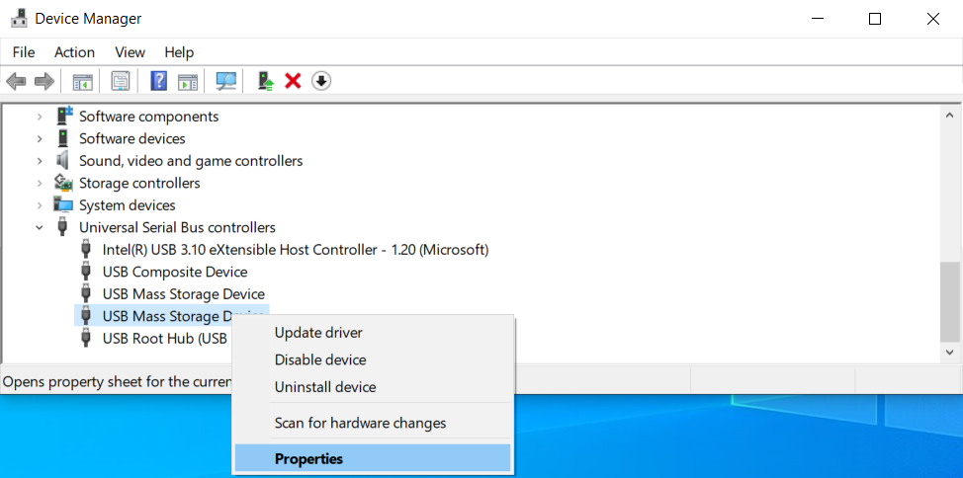Image resolution: width=963 pixels, height=478 pixels.
Task: Open the Help menu
Action: (x=179, y=52)
